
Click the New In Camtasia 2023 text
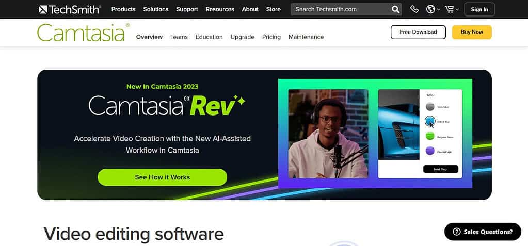(x=162, y=87)
